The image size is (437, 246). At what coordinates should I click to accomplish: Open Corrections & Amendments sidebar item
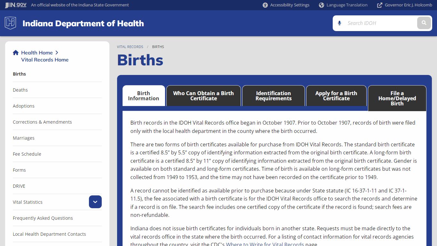click(x=57, y=122)
